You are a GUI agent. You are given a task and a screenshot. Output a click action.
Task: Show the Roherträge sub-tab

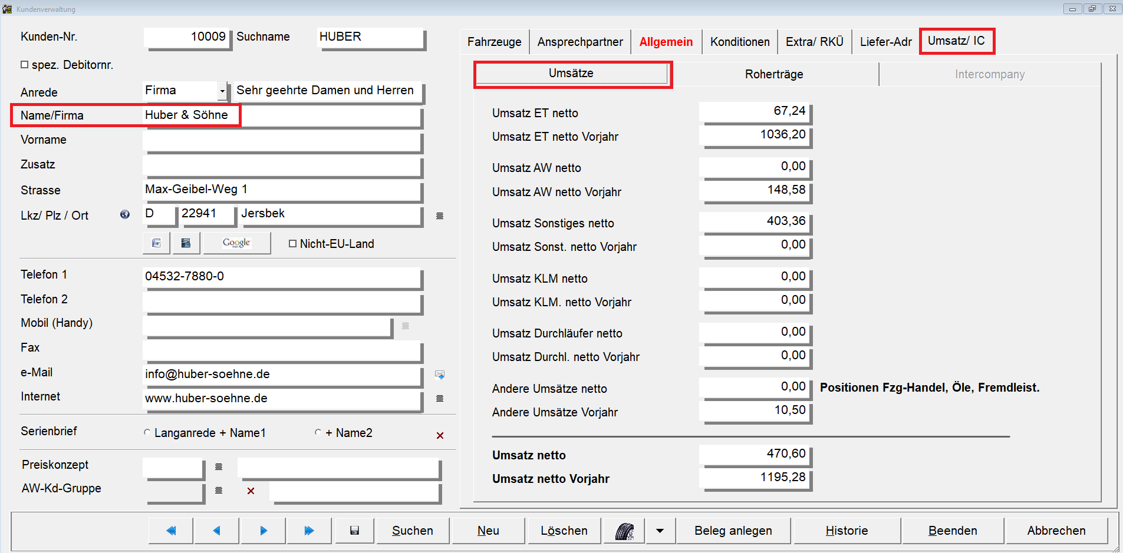point(774,74)
